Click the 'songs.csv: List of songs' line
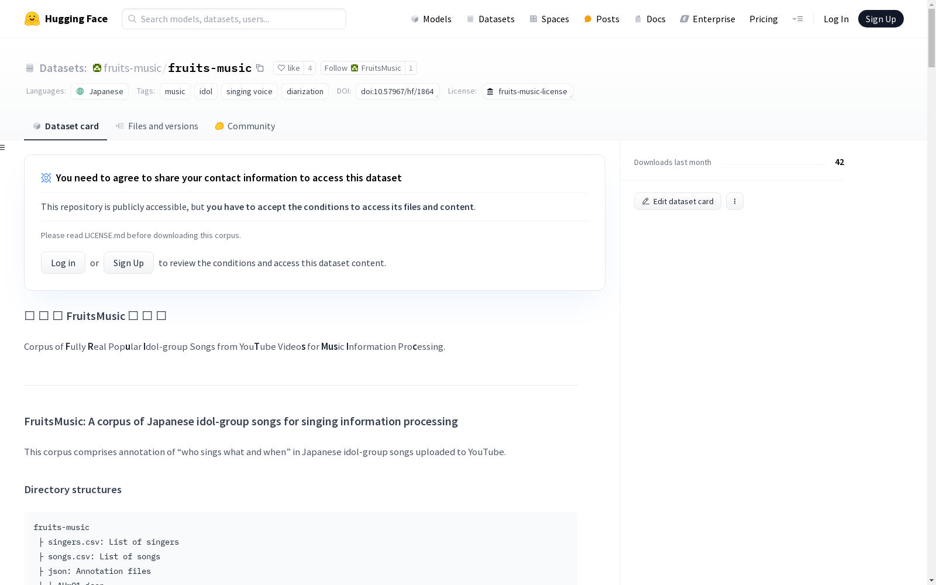The width and height of the screenshot is (936, 585). 104,557
